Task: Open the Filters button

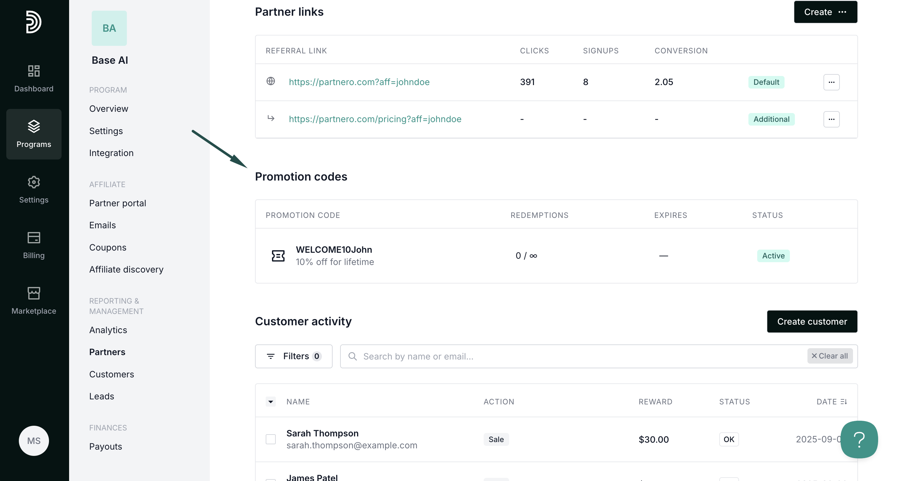Action: (293, 356)
